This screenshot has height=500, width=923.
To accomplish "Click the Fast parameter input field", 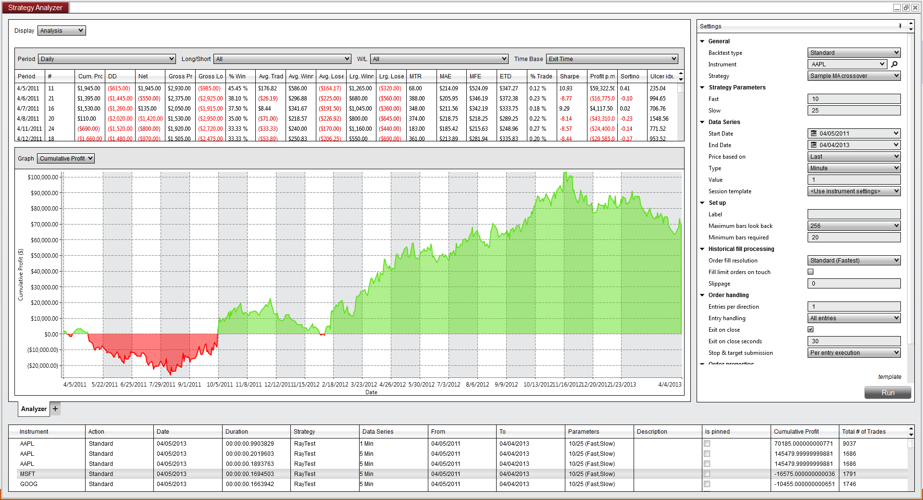I will pos(854,99).
